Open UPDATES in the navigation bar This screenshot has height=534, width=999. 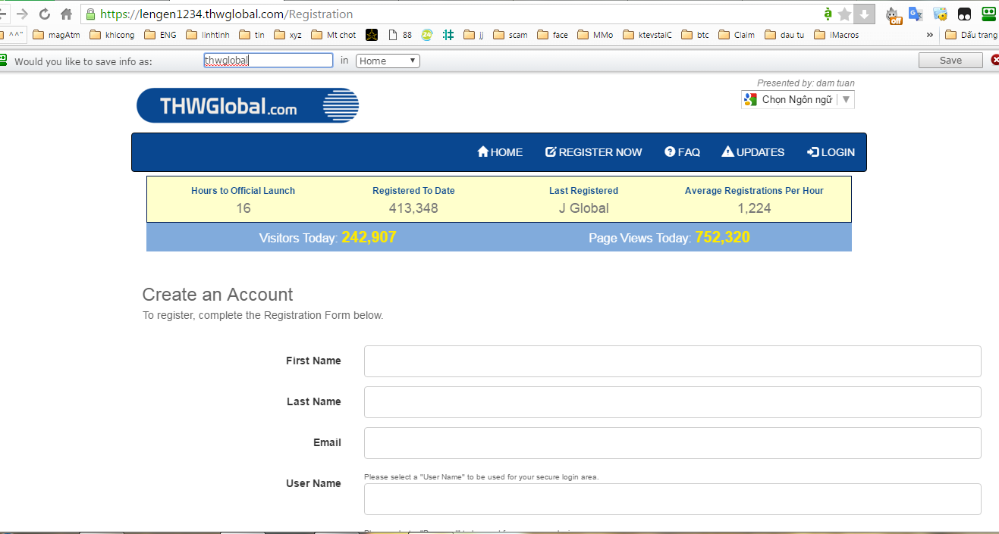(x=752, y=152)
